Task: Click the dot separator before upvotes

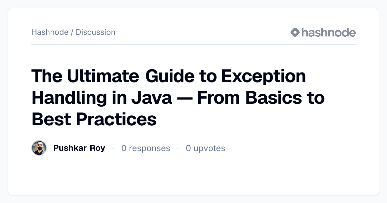Action: [178, 148]
